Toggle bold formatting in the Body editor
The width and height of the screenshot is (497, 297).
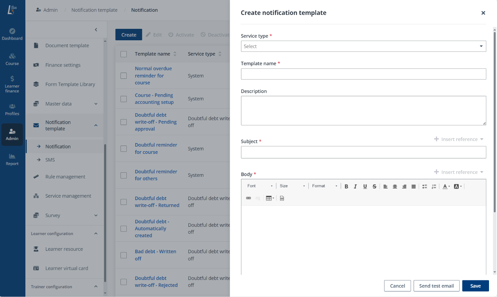[x=346, y=186]
